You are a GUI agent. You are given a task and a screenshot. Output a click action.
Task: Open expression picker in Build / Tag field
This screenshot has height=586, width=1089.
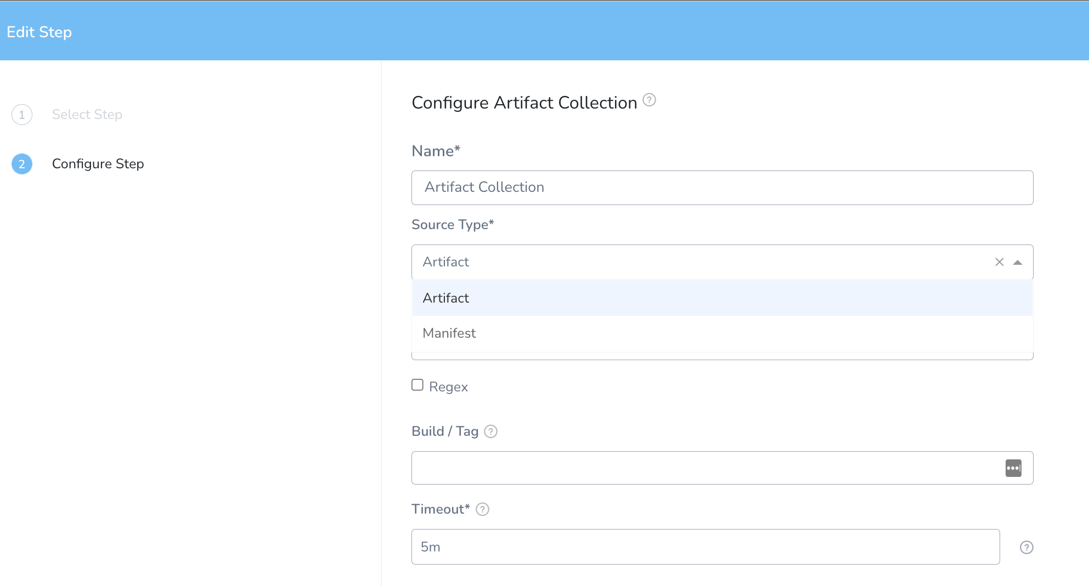(1013, 468)
